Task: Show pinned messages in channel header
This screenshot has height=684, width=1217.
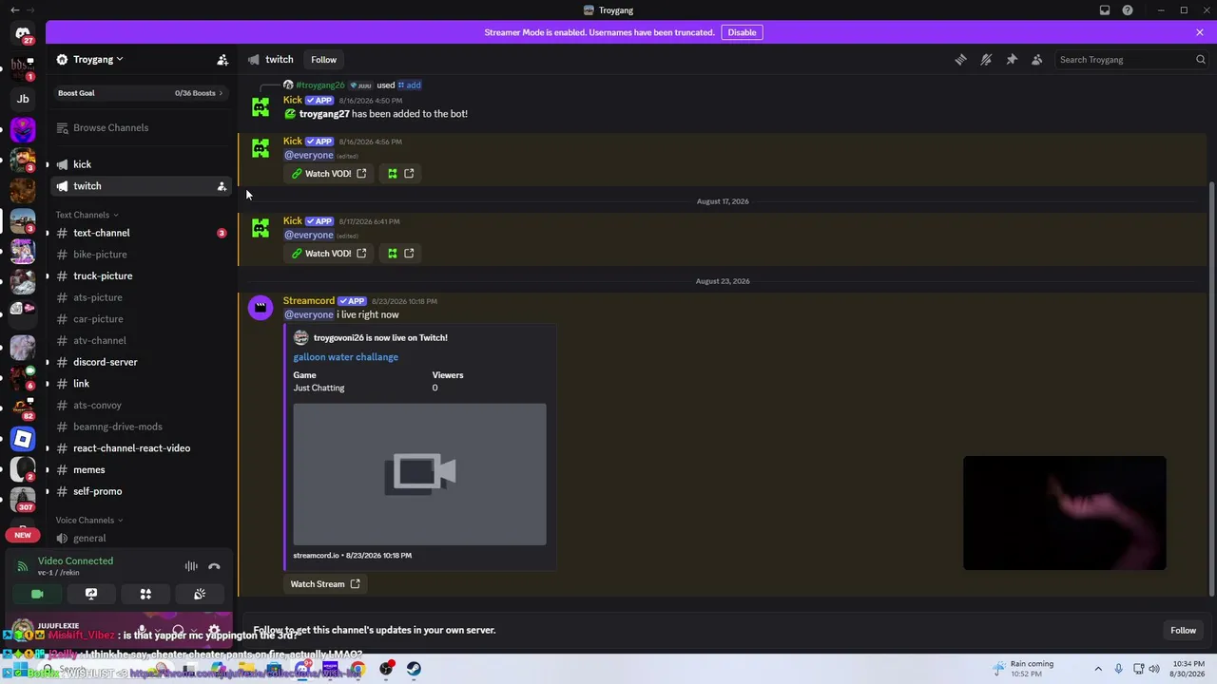Action: 1012,60
